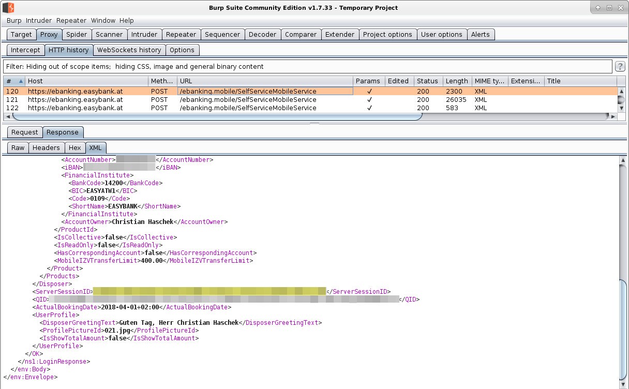
Task: Select the Proxy tab
Action: pos(49,35)
